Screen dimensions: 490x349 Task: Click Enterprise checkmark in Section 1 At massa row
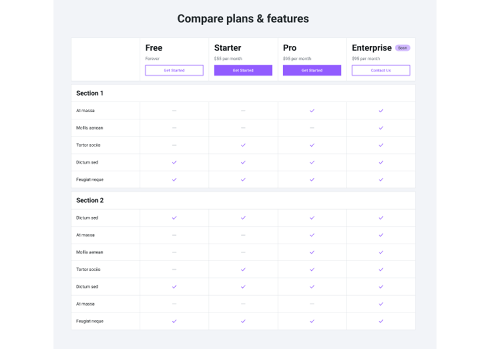(381, 110)
